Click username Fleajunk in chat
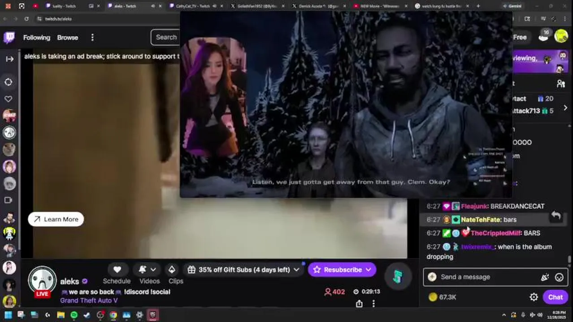 [x=474, y=206]
